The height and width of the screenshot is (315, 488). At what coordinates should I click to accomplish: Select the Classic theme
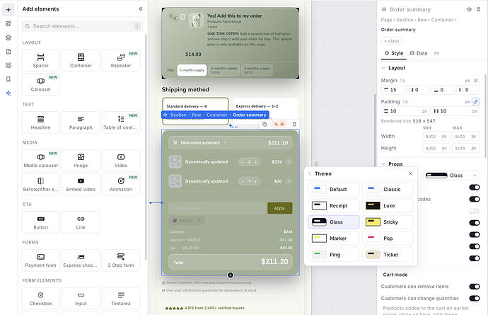point(388,190)
